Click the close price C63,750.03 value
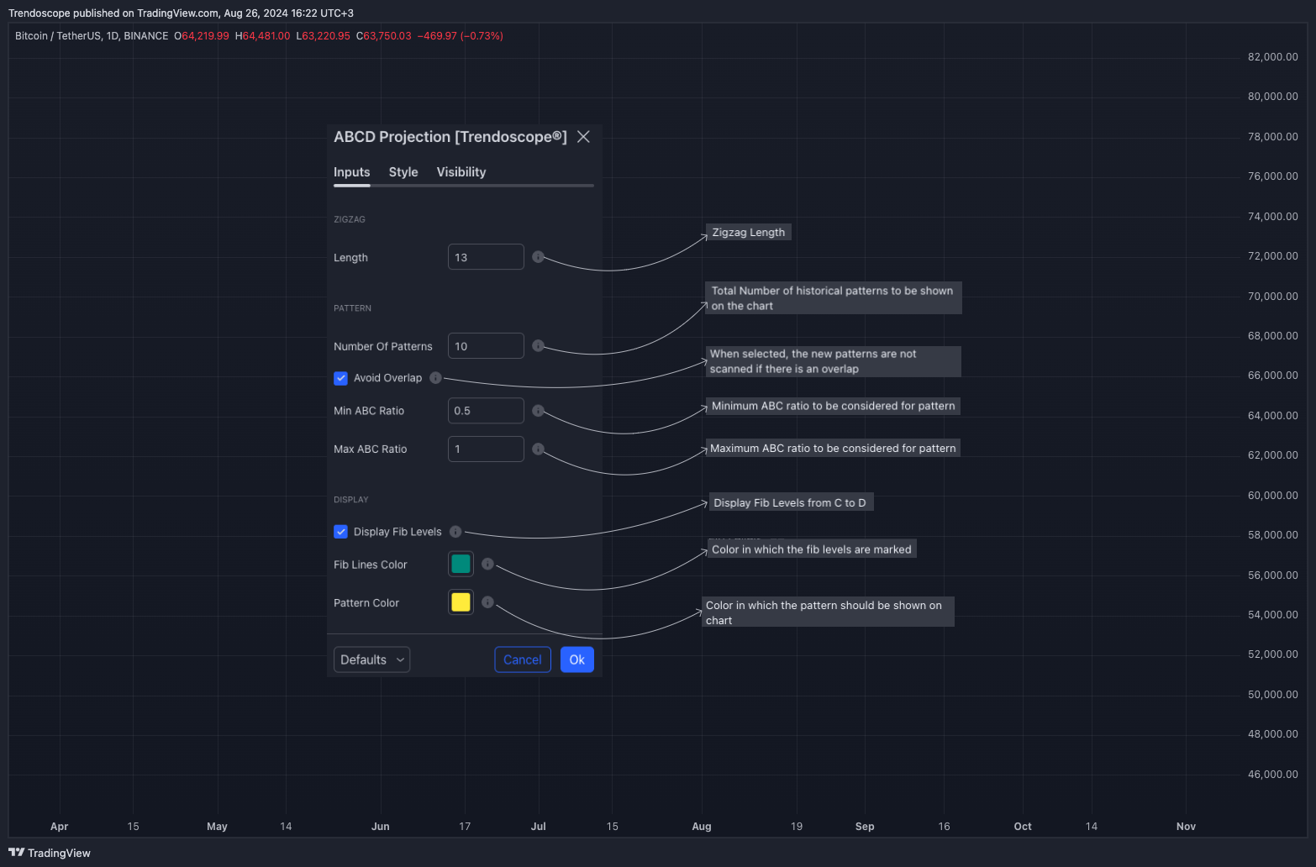 [x=384, y=36]
